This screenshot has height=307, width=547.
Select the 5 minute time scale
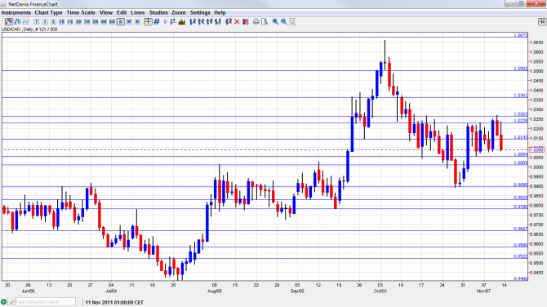pyautogui.click(x=53, y=21)
